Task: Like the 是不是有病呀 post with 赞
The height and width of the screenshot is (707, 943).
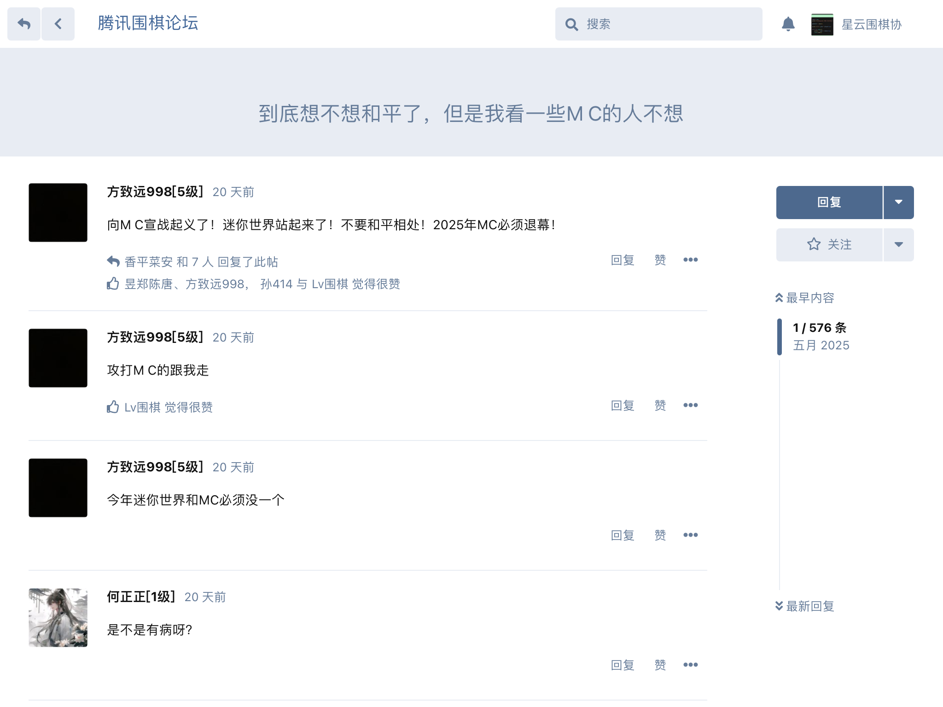Action: (660, 665)
